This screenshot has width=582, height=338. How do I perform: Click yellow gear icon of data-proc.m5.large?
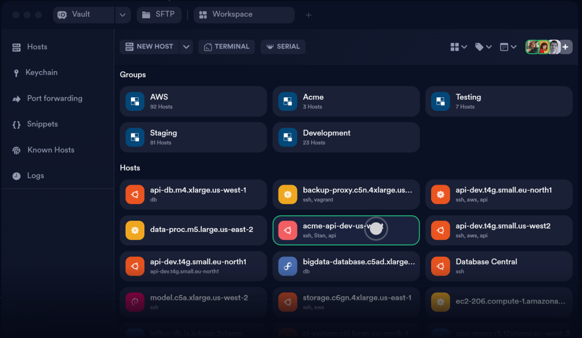[x=135, y=230]
